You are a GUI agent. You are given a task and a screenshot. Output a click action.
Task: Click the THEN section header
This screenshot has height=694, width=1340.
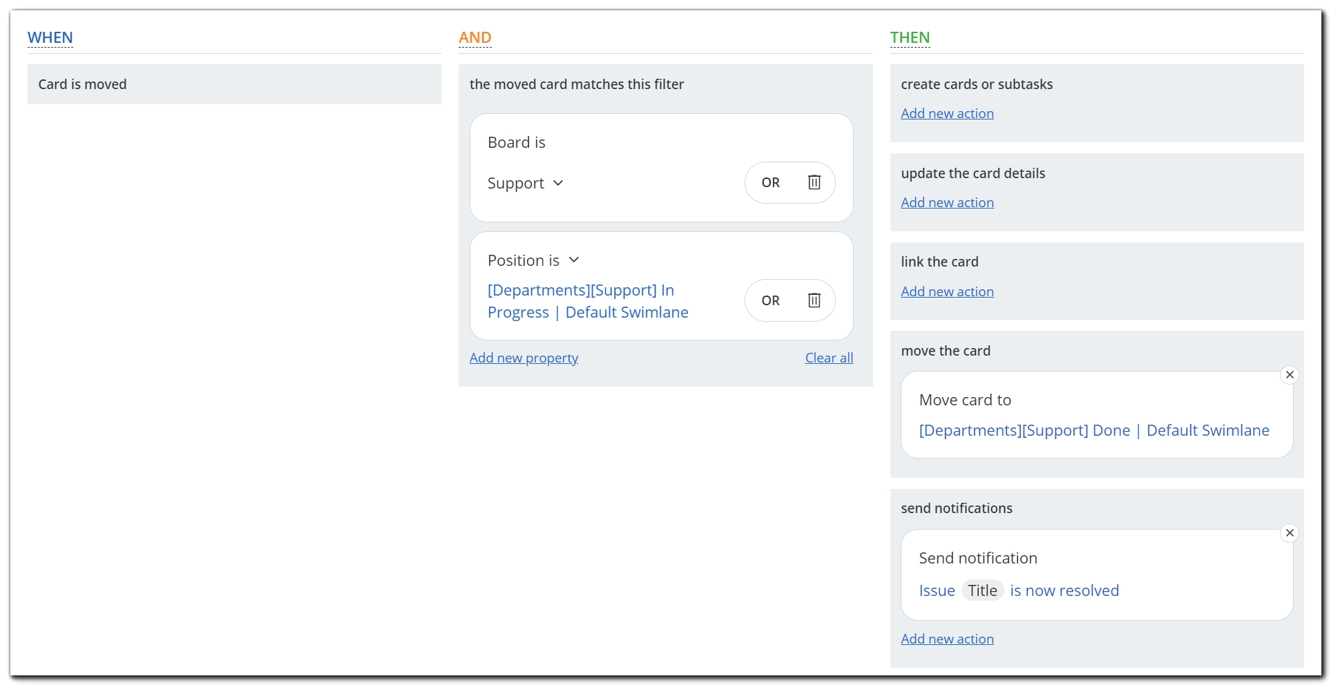click(x=910, y=37)
